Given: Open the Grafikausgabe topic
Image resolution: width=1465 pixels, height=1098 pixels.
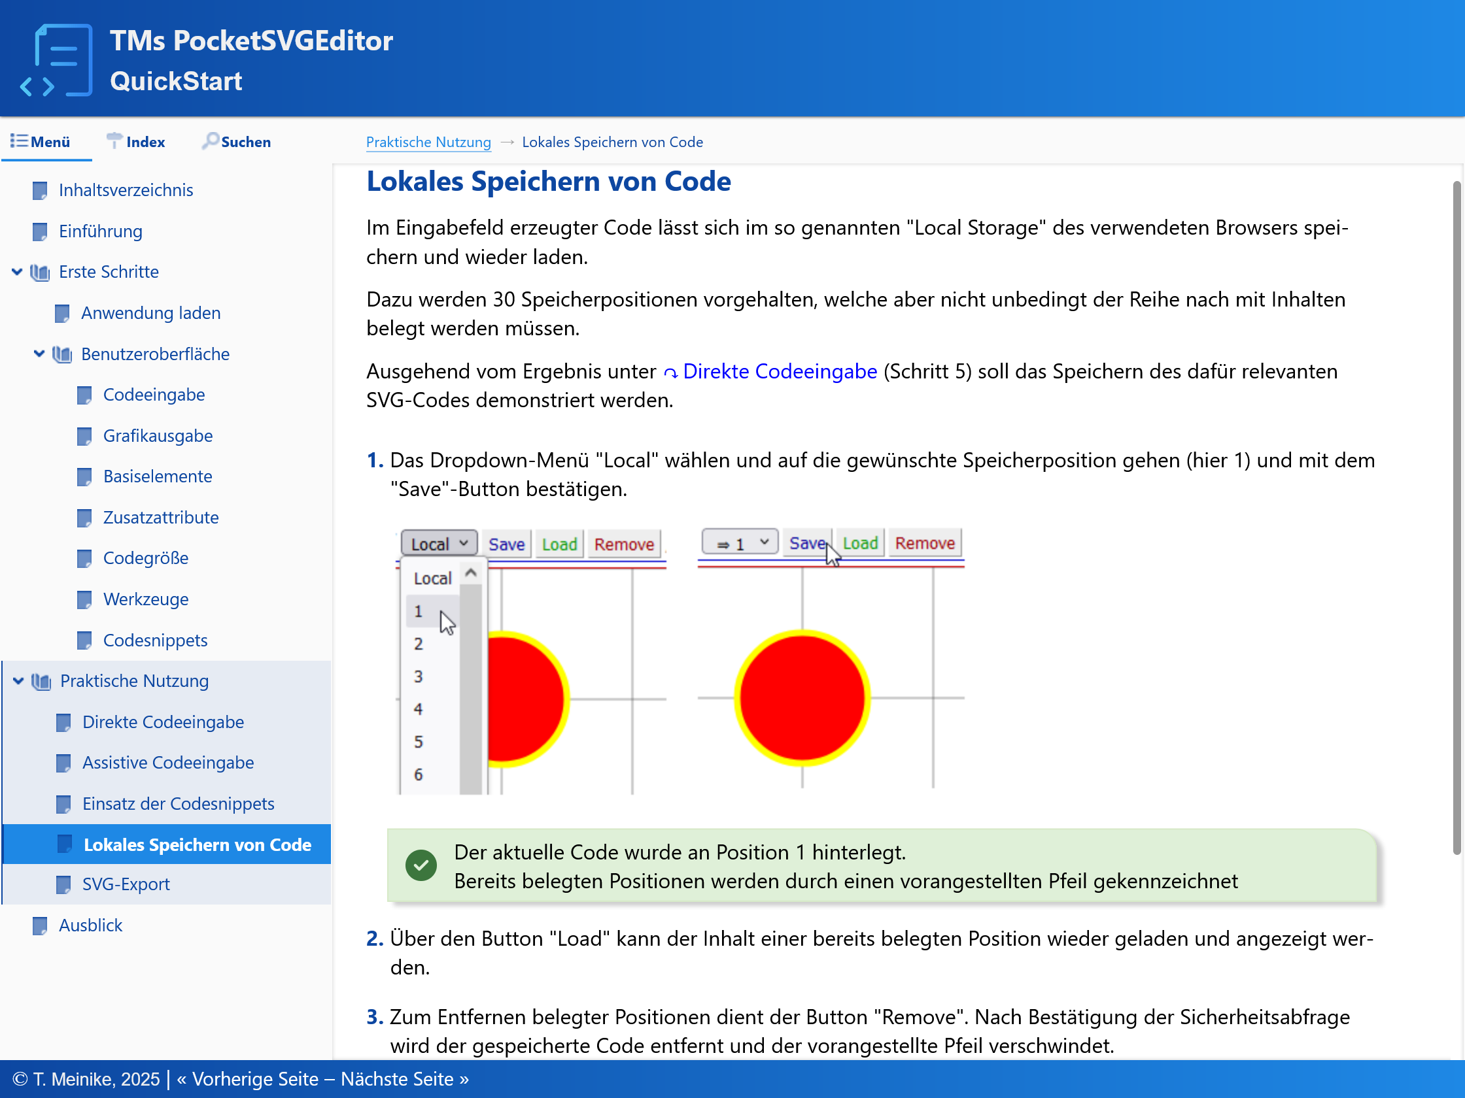Looking at the screenshot, I should pyautogui.click(x=158, y=436).
